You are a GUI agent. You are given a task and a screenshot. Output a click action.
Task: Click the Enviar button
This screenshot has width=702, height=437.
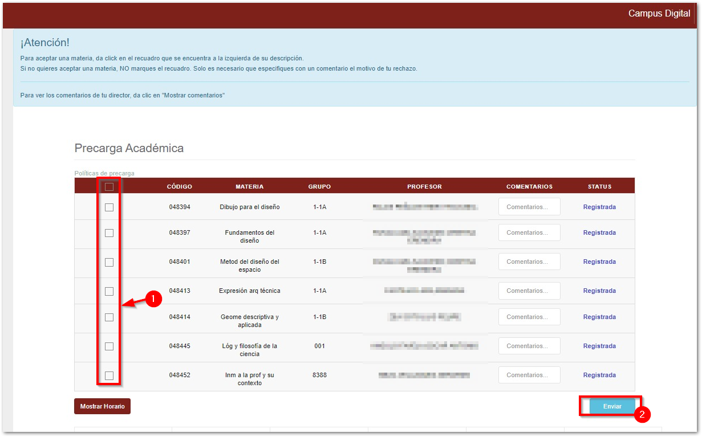click(612, 406)
